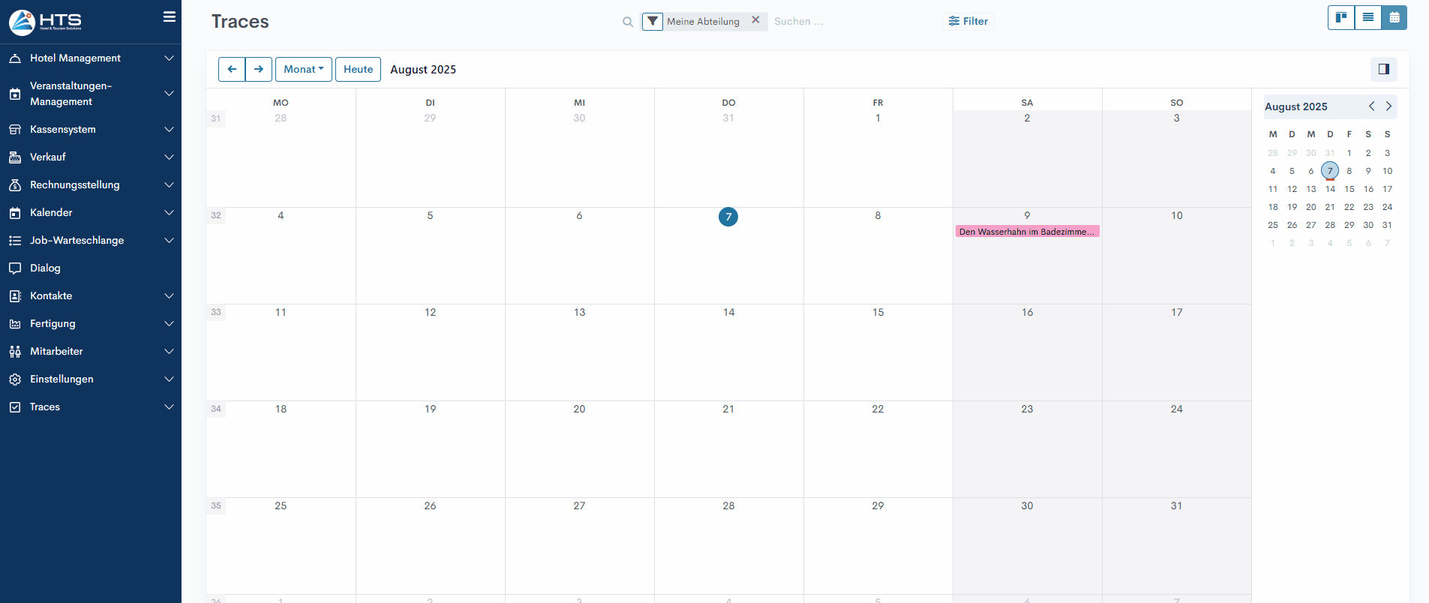The height and width of the screenshot is (603, 1429).
Task: Select the calendar view icon
Action: (x=1394, y=18)
